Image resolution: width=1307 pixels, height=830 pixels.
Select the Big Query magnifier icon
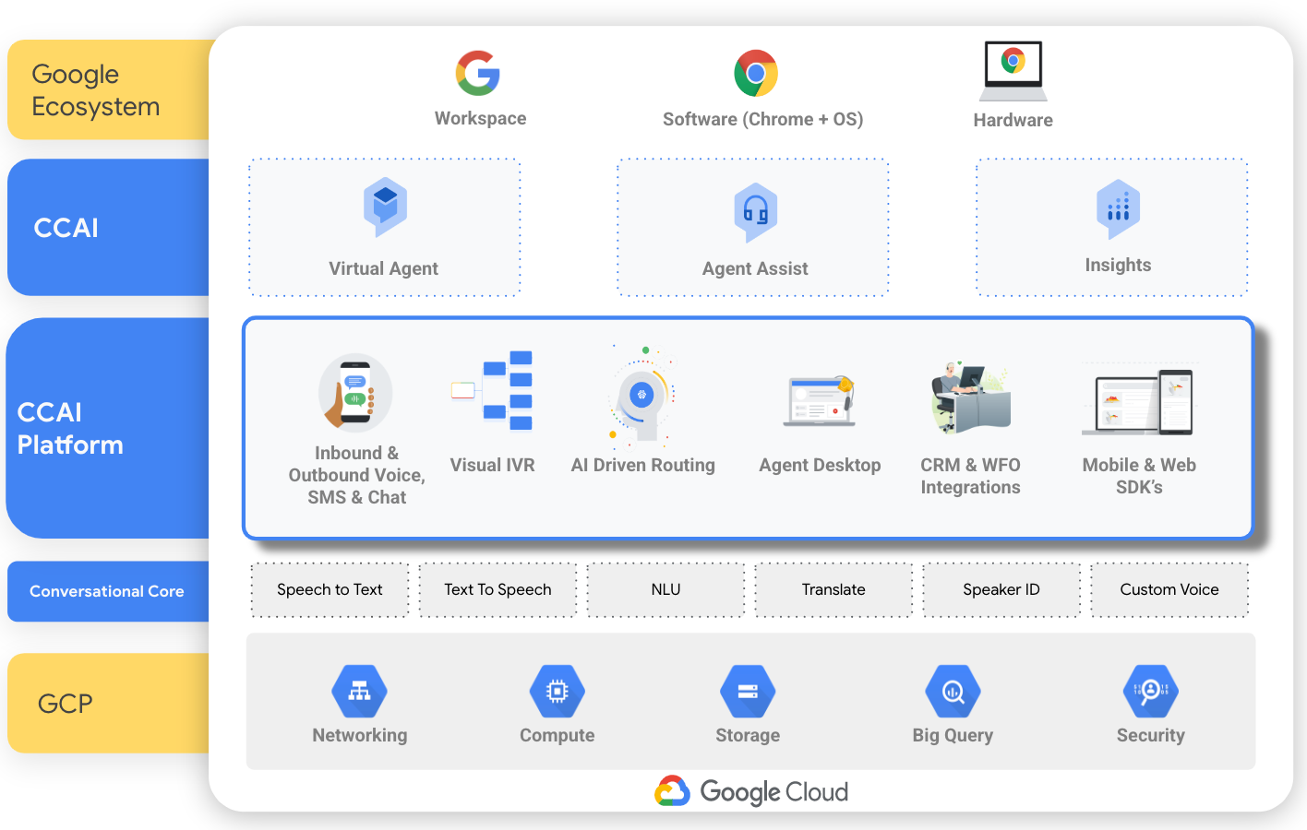coord(953,690)
